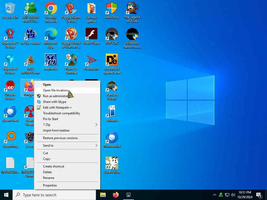This screenshot has width=267, height=200.
Task: Expand the 7-Zip submenu
Action: pyautogui.click(x=67, y=125)
